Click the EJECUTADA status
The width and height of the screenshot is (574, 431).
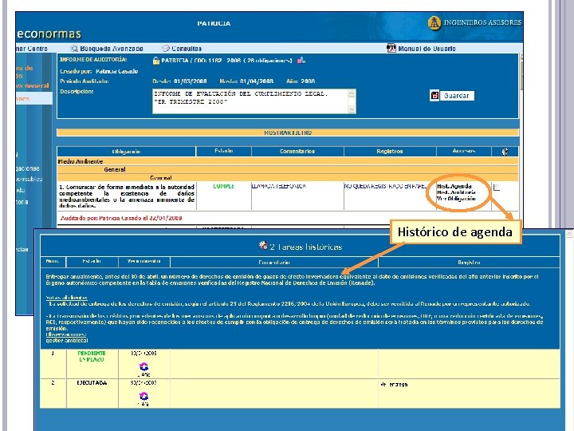[92, 382]
